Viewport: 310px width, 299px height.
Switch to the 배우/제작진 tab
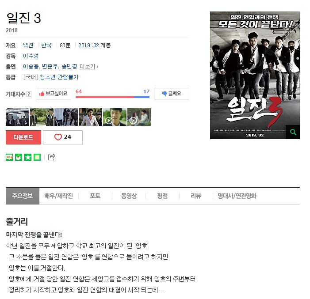pos(59,196)
